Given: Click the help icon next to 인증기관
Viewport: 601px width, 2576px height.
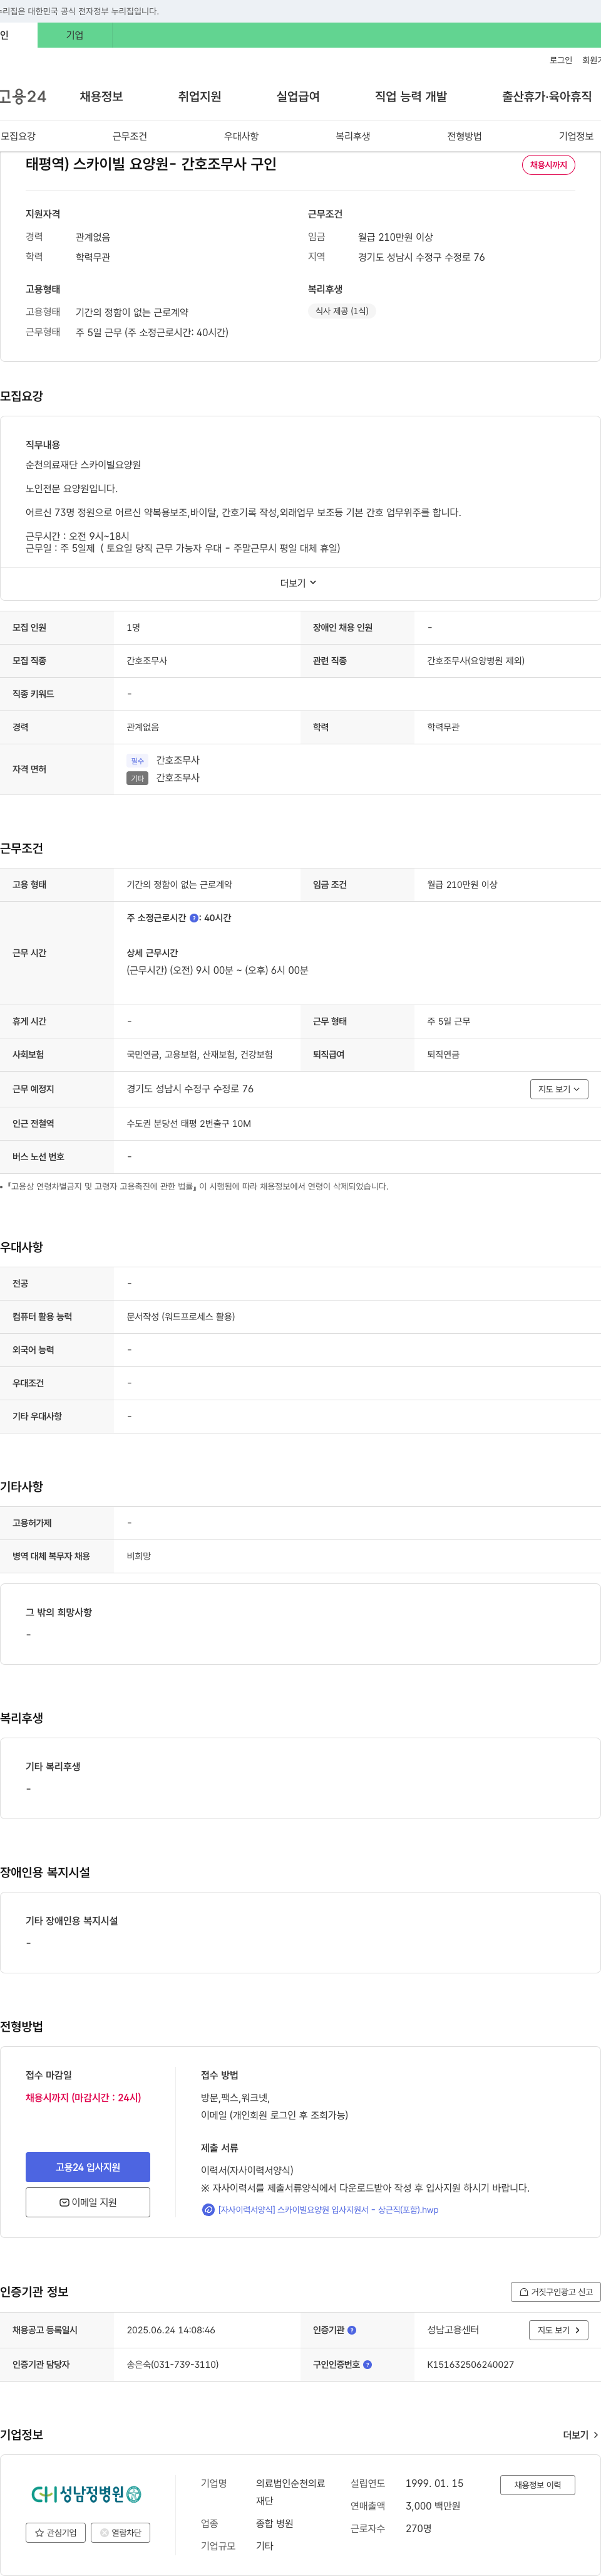Looking at the screenshot, I should (x=351, y=2330).
